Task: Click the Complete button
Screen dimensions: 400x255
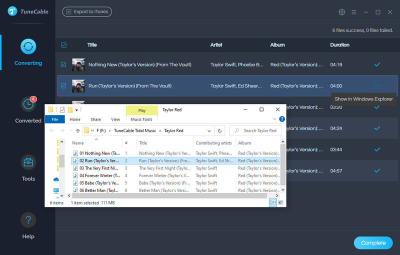Action: (x=373, y=243)
